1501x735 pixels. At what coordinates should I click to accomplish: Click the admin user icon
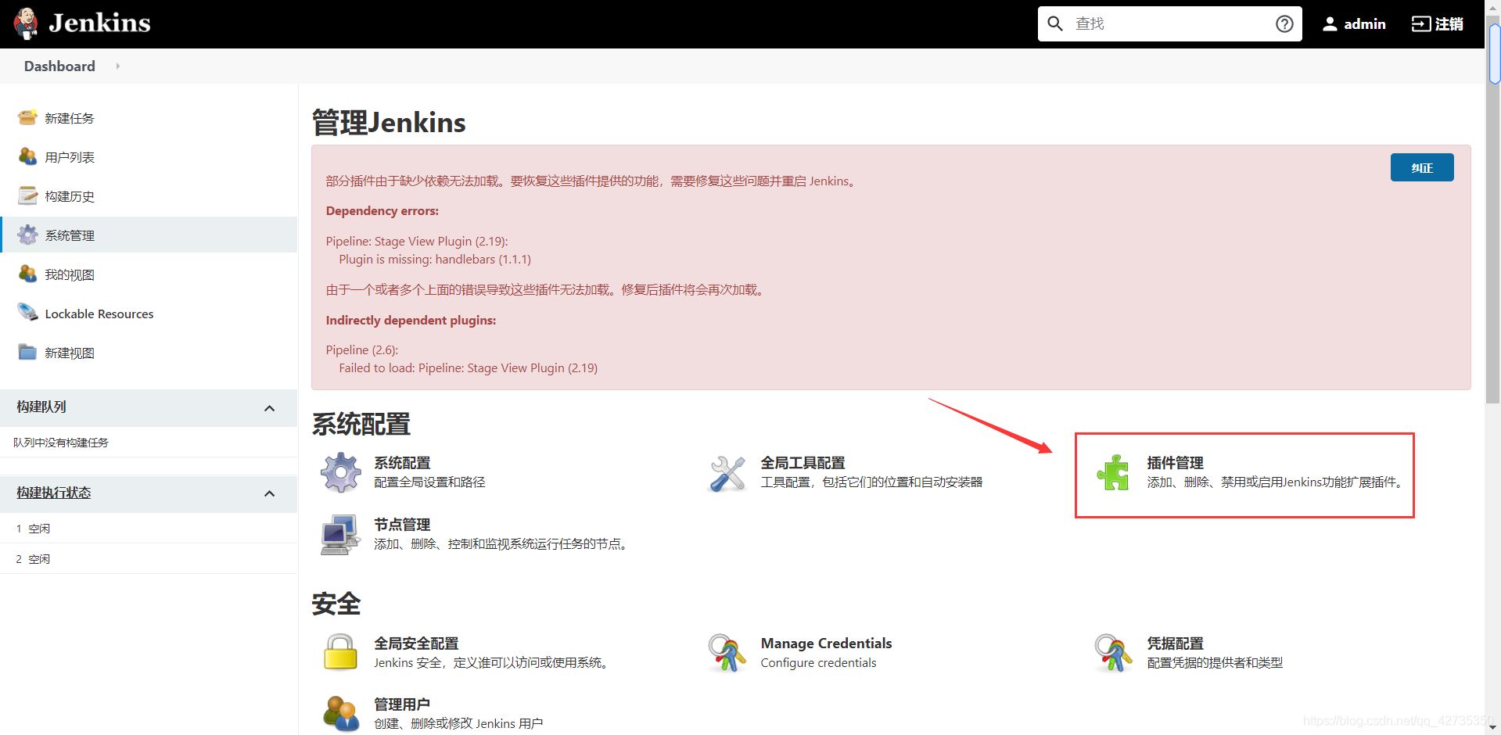pos(1330,24)
